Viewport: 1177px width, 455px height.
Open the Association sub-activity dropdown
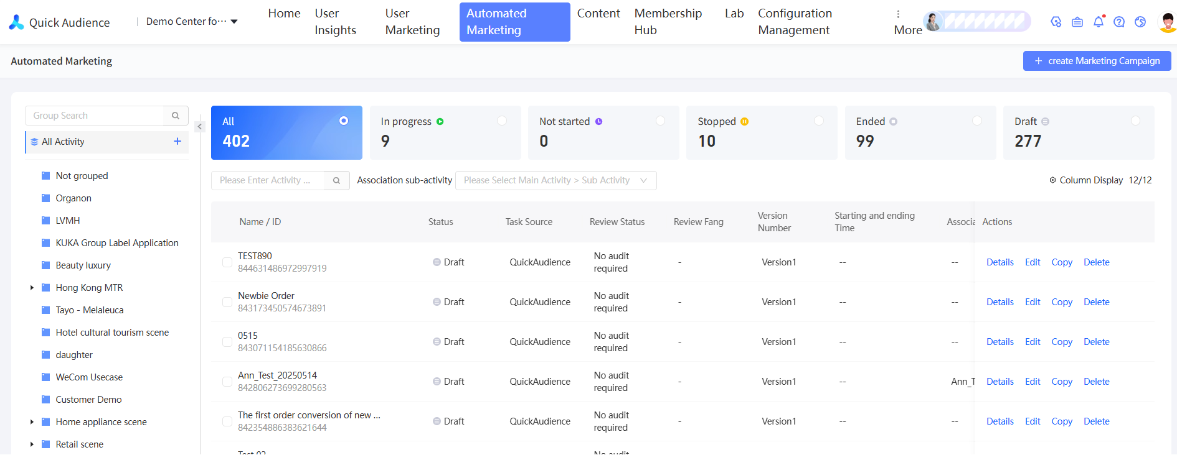[555, 180]
